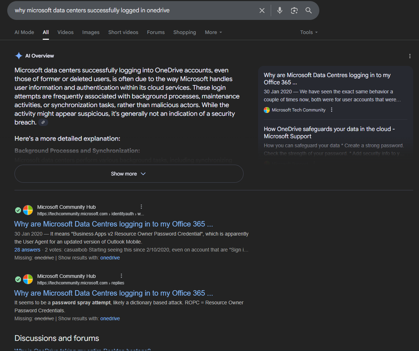Open the Tools dropdown
The height and width of the screenshot is (351, 419).
tap(309, 32)
